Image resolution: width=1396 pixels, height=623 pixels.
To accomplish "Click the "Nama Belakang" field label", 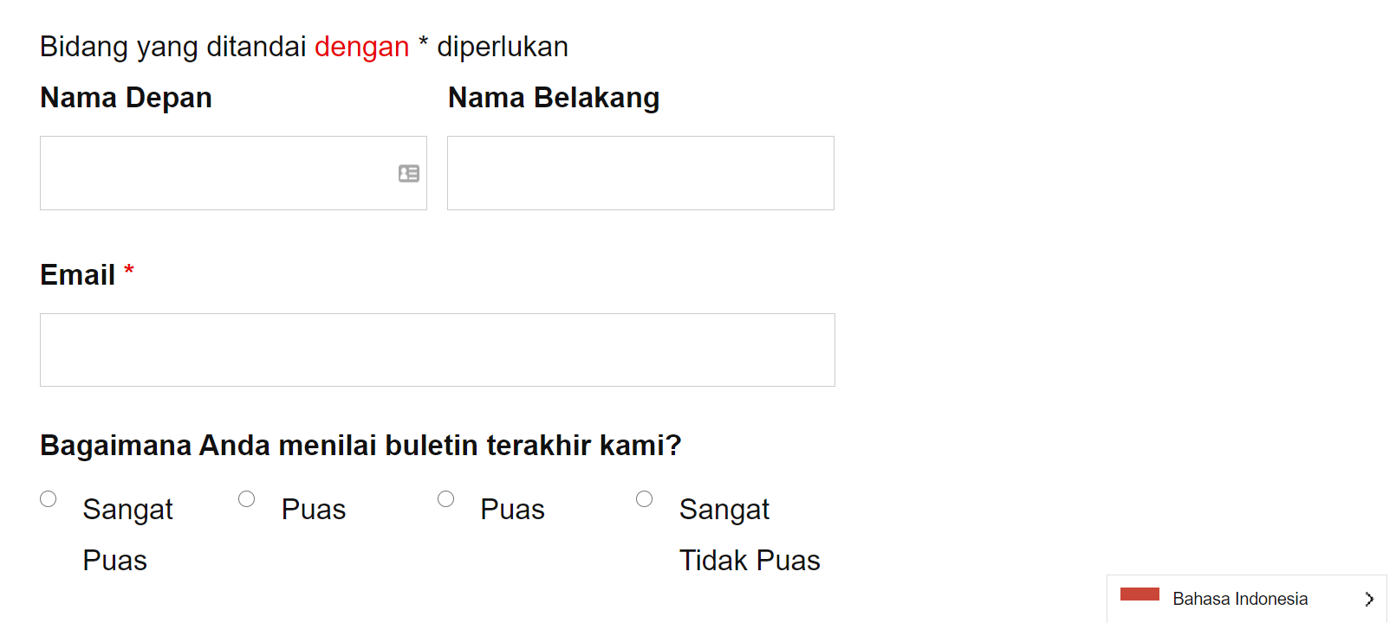I will click(554, 98).
